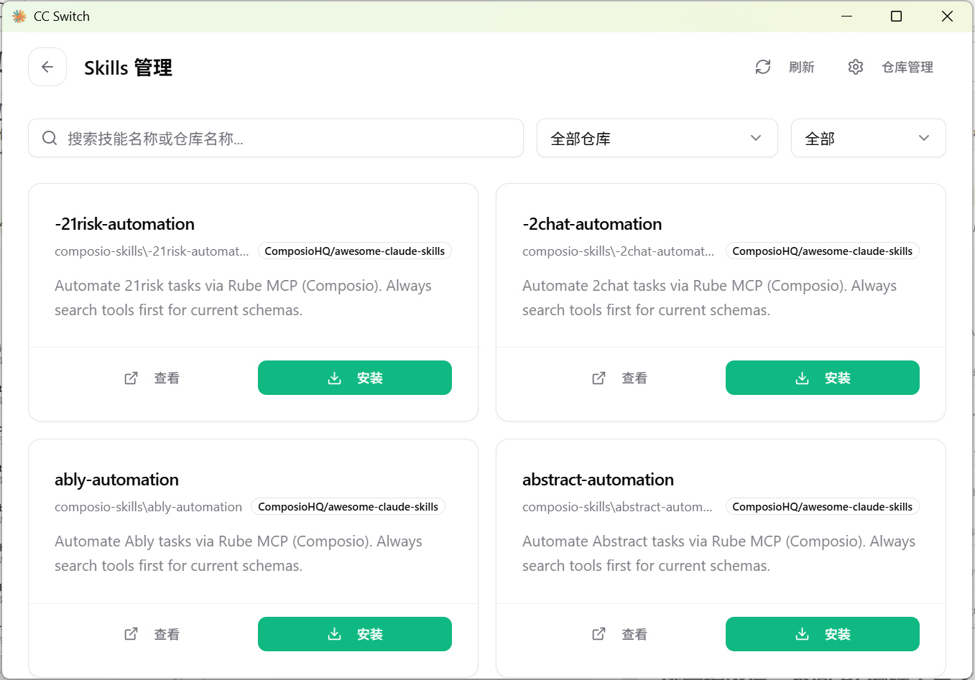This screenshot has height=680, width=975.
Task: Click ComposioHQ repo badge on abstract-automation card
Action: (823, 507)
